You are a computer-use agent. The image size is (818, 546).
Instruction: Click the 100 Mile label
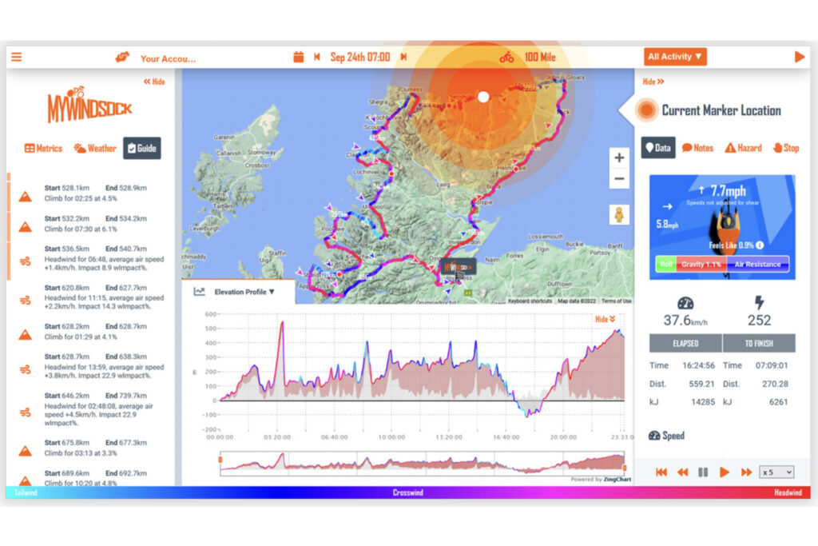[x=540, y=57]
